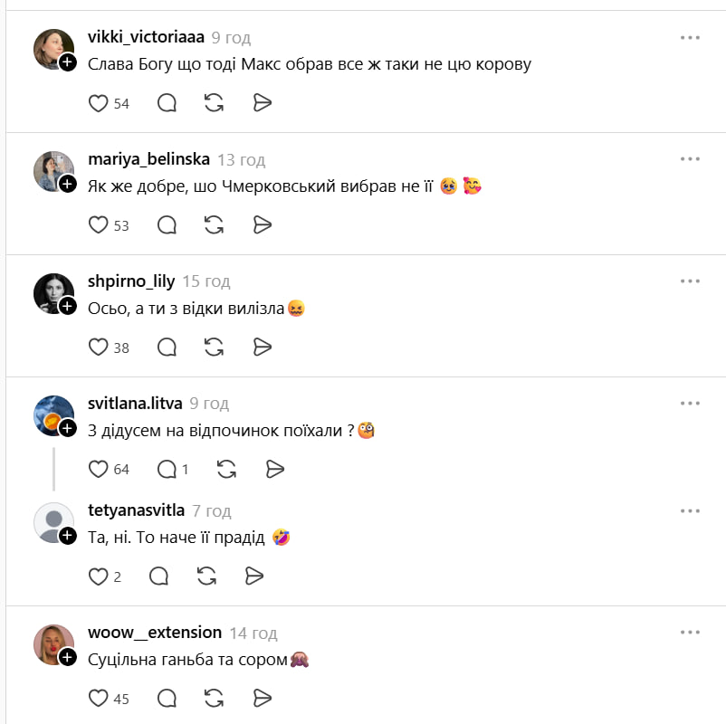726x724 pixels.
Task: Click mariya_belinska's profile avatar
Action: coord(53,170)
